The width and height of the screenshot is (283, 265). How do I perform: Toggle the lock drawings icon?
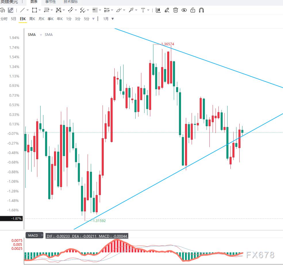[193, 10]
